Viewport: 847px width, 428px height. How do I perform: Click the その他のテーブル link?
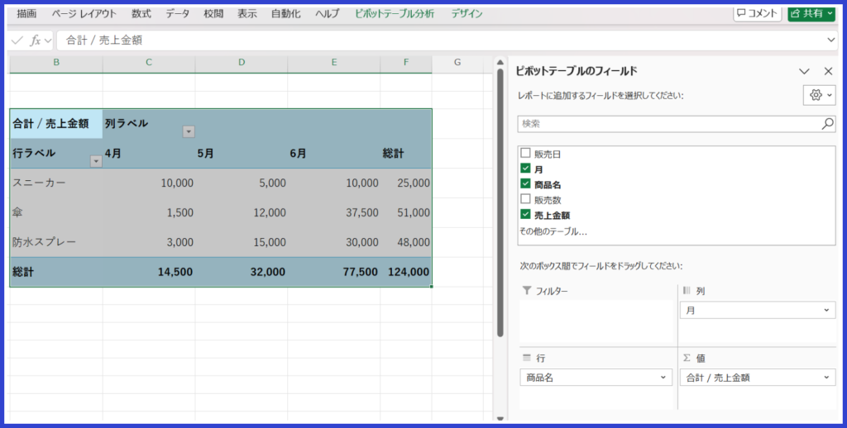[x=553, y=231]
